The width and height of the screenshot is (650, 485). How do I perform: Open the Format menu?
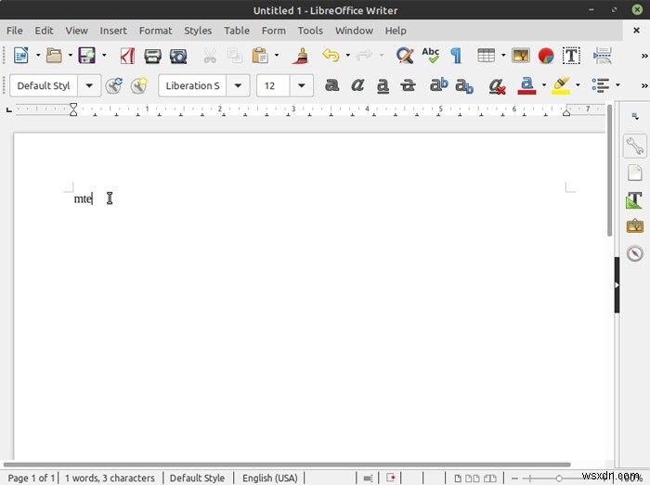pos(155,31)
